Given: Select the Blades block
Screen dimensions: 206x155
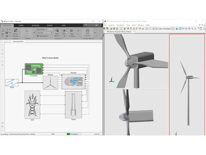Looking at the screenshot, I should 50,83.
